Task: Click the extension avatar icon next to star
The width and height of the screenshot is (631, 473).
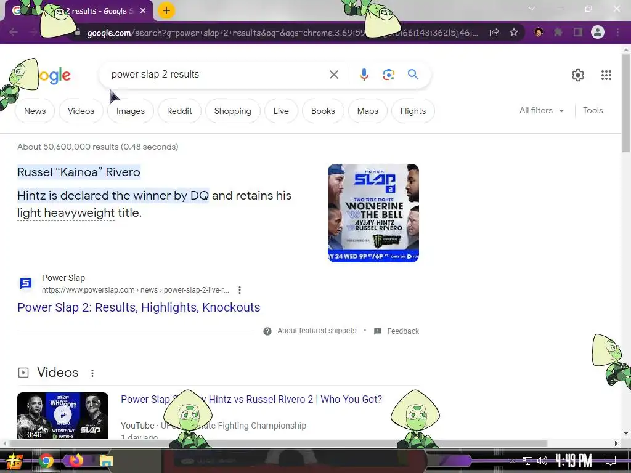Action: coord(539,32)
